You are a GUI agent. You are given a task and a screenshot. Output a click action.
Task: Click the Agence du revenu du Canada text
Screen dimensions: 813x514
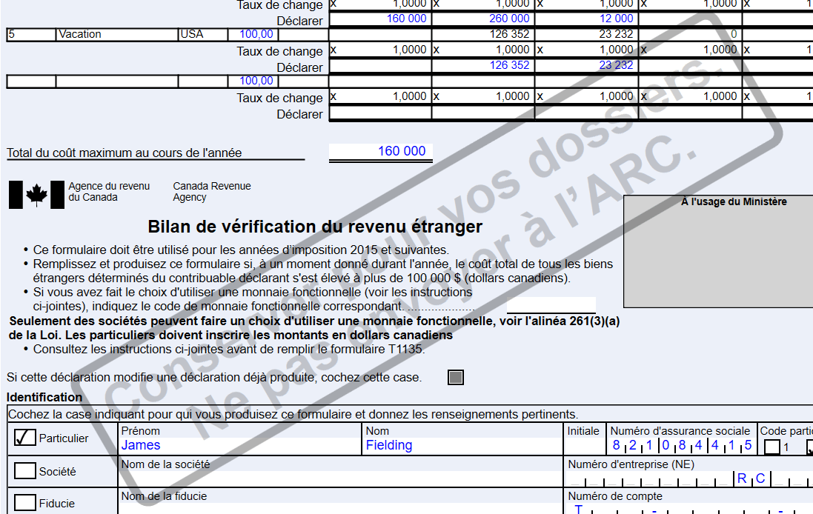pyautogui.click(x=109, y=192)
